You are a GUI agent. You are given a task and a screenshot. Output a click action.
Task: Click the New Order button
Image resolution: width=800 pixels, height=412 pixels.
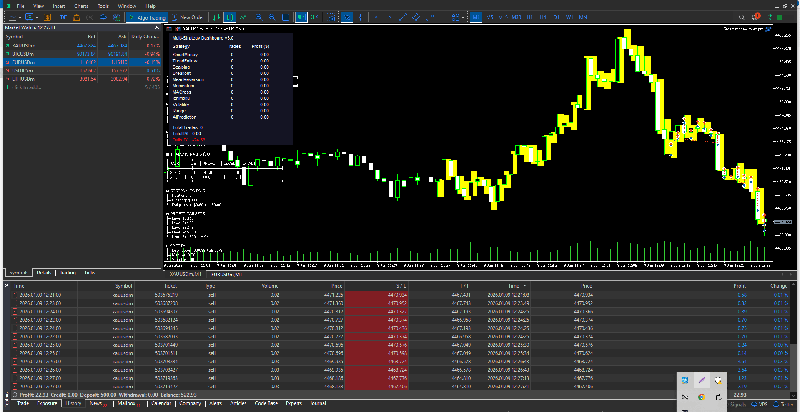click(x=188, y=17)
